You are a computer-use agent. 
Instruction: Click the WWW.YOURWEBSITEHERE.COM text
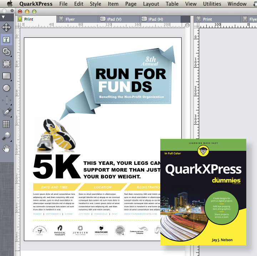pos(141,214)
